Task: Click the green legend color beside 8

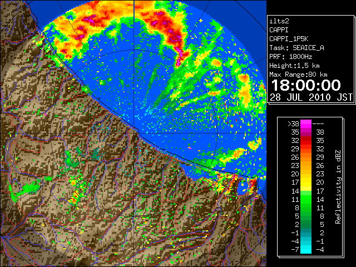Action: (x=306, y=207)
